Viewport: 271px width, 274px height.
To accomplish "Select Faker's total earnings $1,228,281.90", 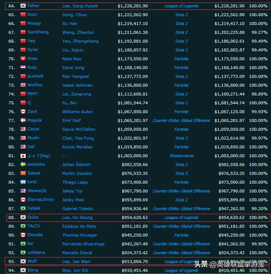I will pyautogui.click(x=133, y=6).
